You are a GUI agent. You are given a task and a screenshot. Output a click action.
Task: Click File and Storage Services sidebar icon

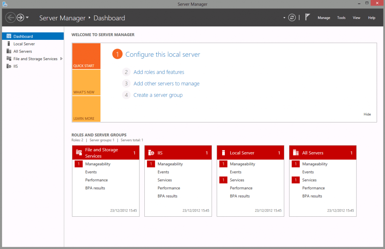[9, 58]
